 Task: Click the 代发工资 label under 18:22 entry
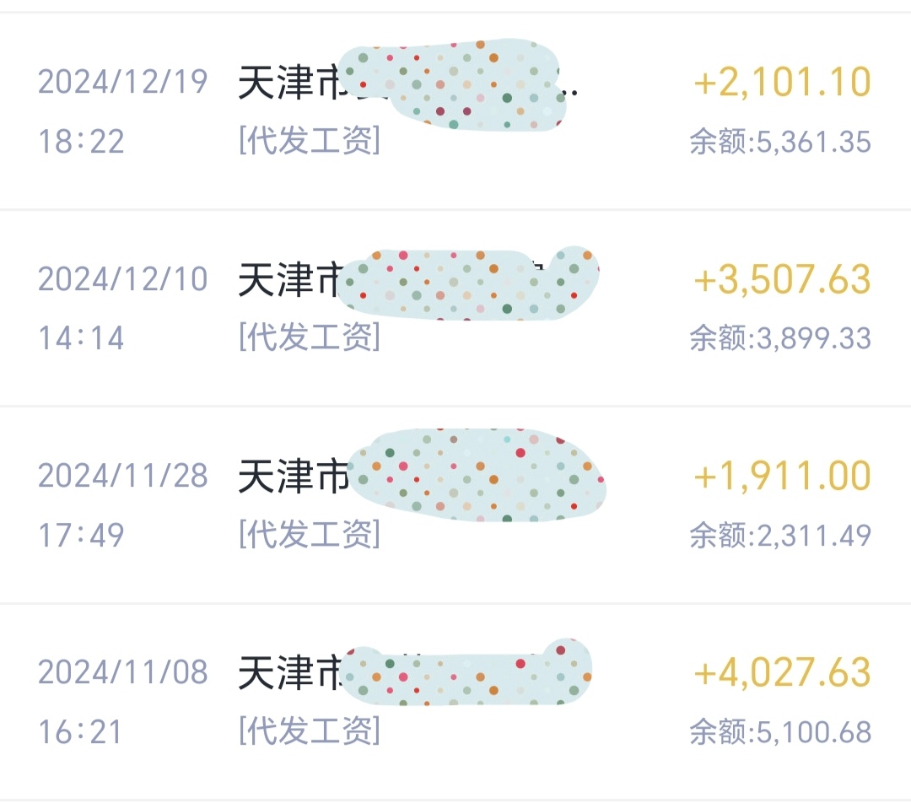[310, 141]
